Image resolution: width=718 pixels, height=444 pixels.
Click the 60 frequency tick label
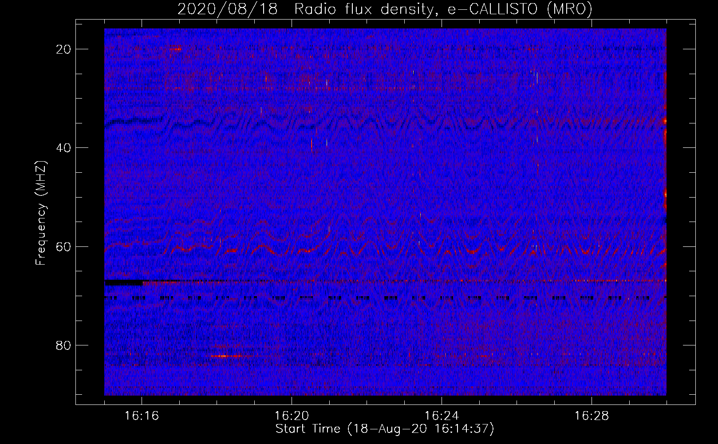click(x=64, y=246)
